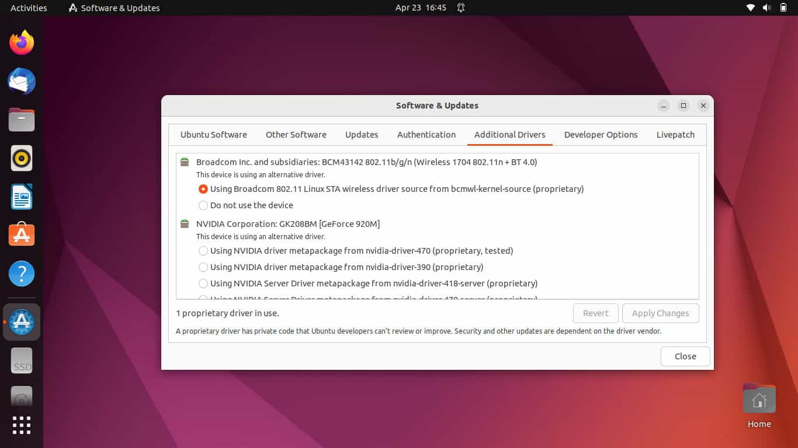Open the Developer Options tab
Viewport: 798px width, 448px height.
(601, 134)
